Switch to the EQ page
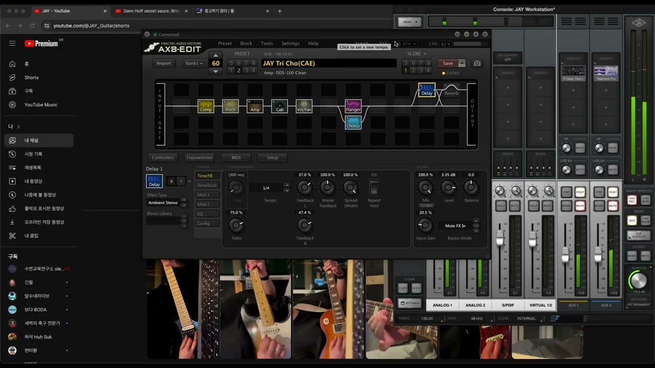 207,214
